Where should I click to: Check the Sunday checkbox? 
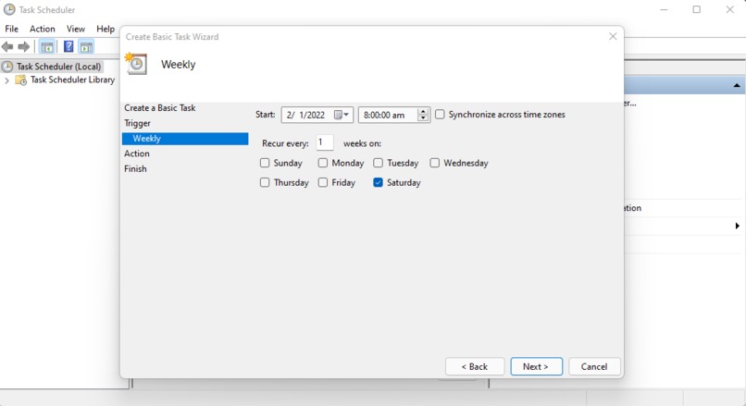coord(265,163)
